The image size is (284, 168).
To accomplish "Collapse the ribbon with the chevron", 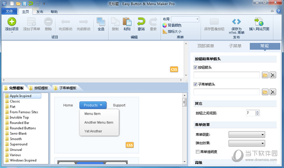I will pos(272,11).
